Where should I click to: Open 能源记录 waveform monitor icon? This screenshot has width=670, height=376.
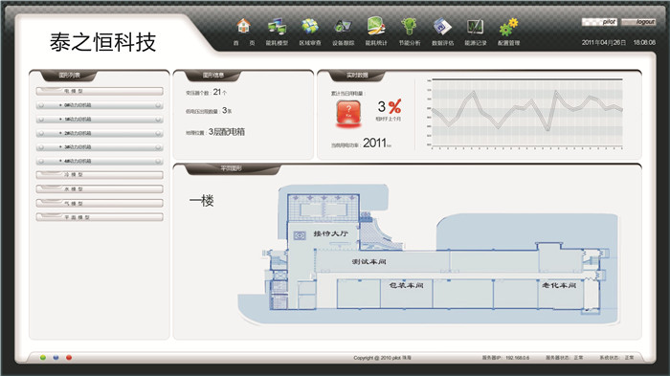click(x=475, y=27)
